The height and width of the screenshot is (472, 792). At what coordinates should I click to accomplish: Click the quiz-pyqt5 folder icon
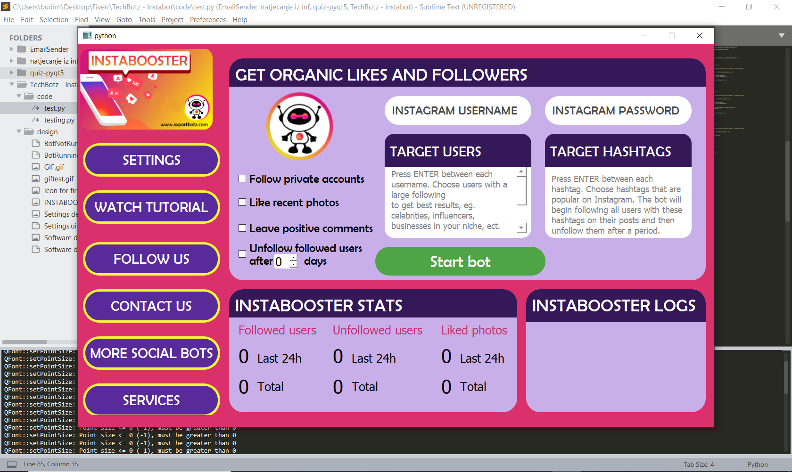click(22, 73)
